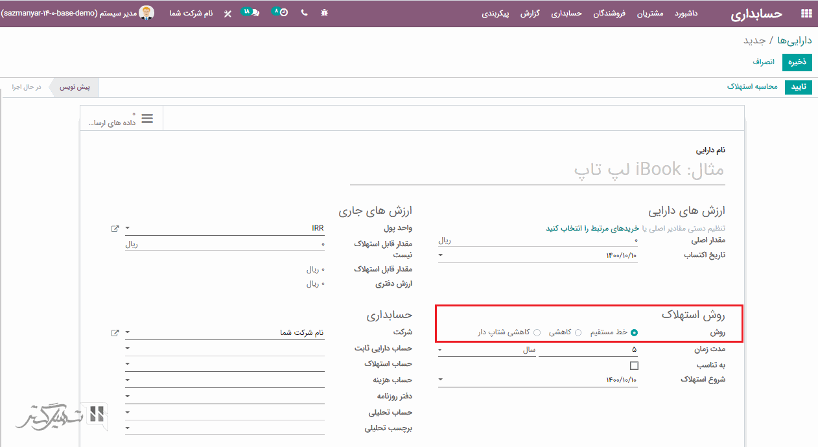Click the wrench tools icon in top bar
Image resolution: width=818 pixels, height=447 pixels.
(228, 14)
